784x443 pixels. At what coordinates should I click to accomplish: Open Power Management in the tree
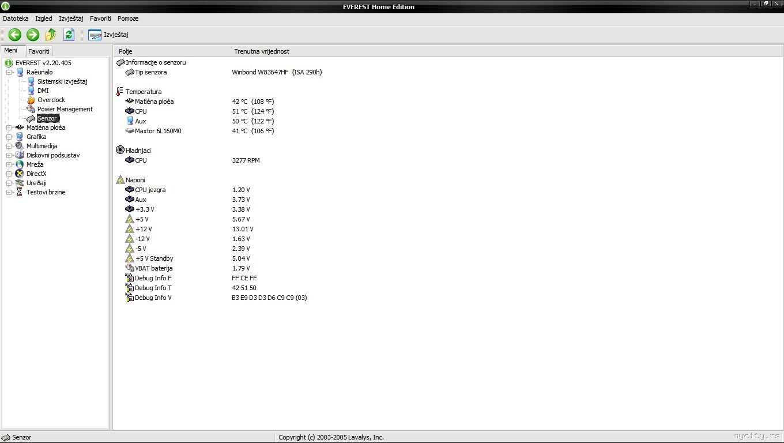[65, 109]
